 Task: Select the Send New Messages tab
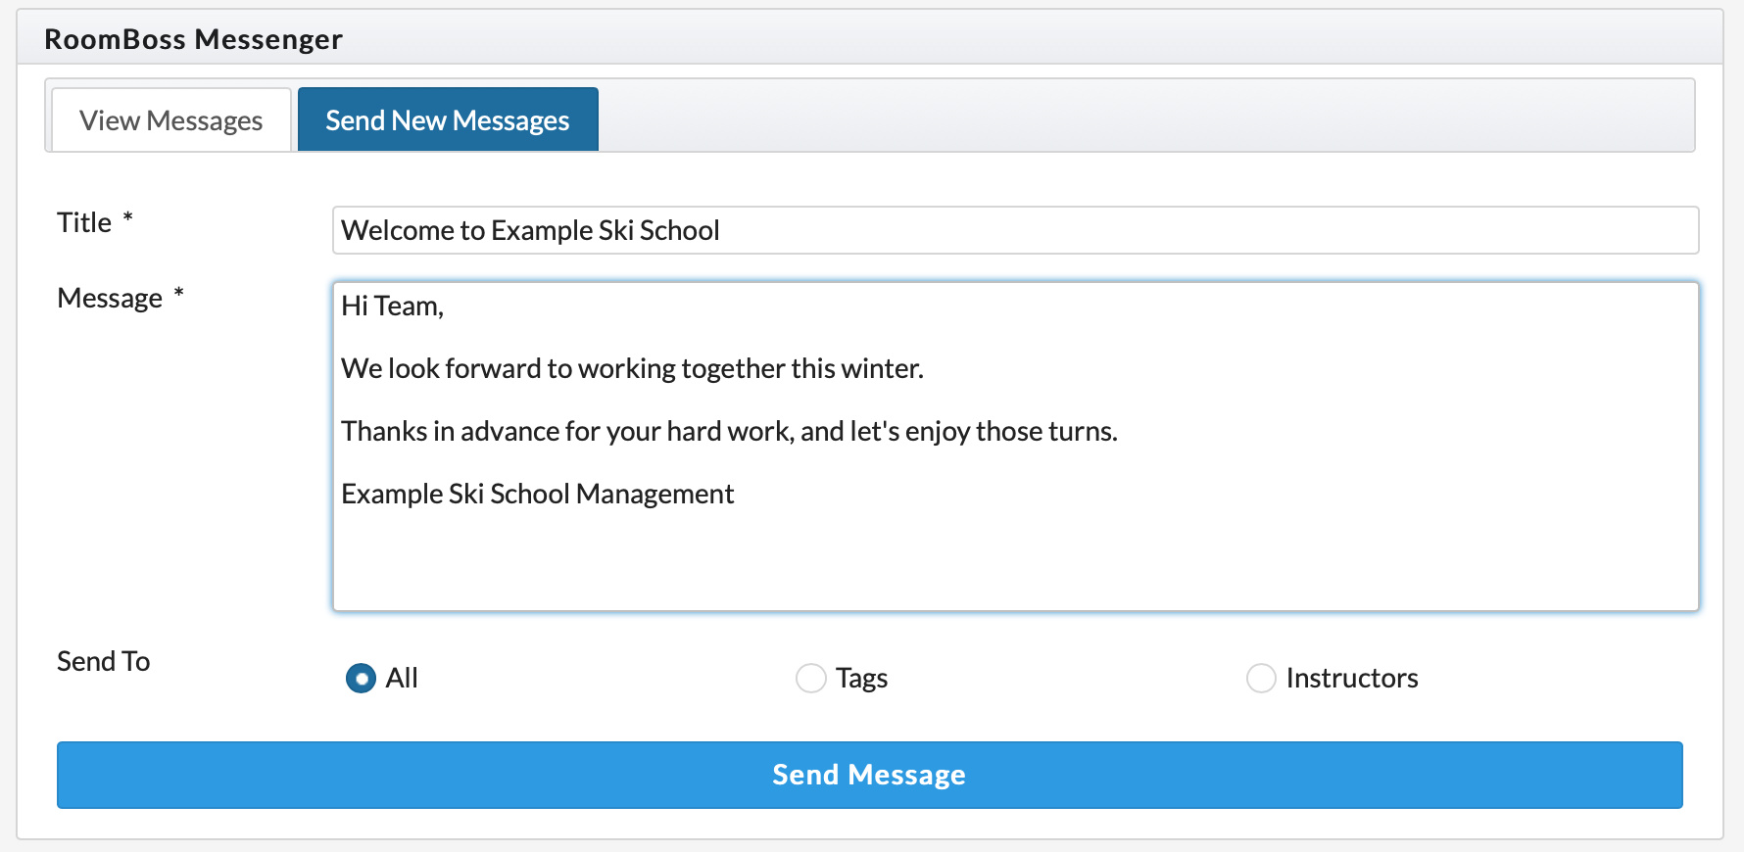tap(448, 120)
